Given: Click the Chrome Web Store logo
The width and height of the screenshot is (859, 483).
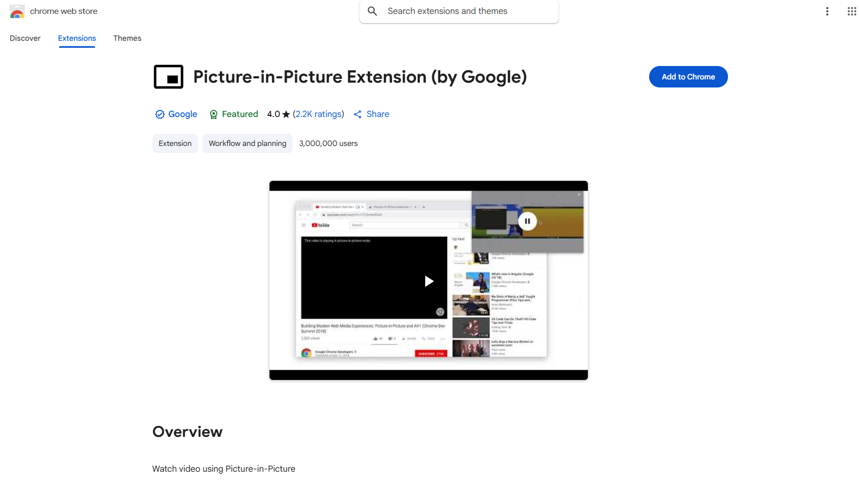Looking at the screenshot, I should (17, 11).
